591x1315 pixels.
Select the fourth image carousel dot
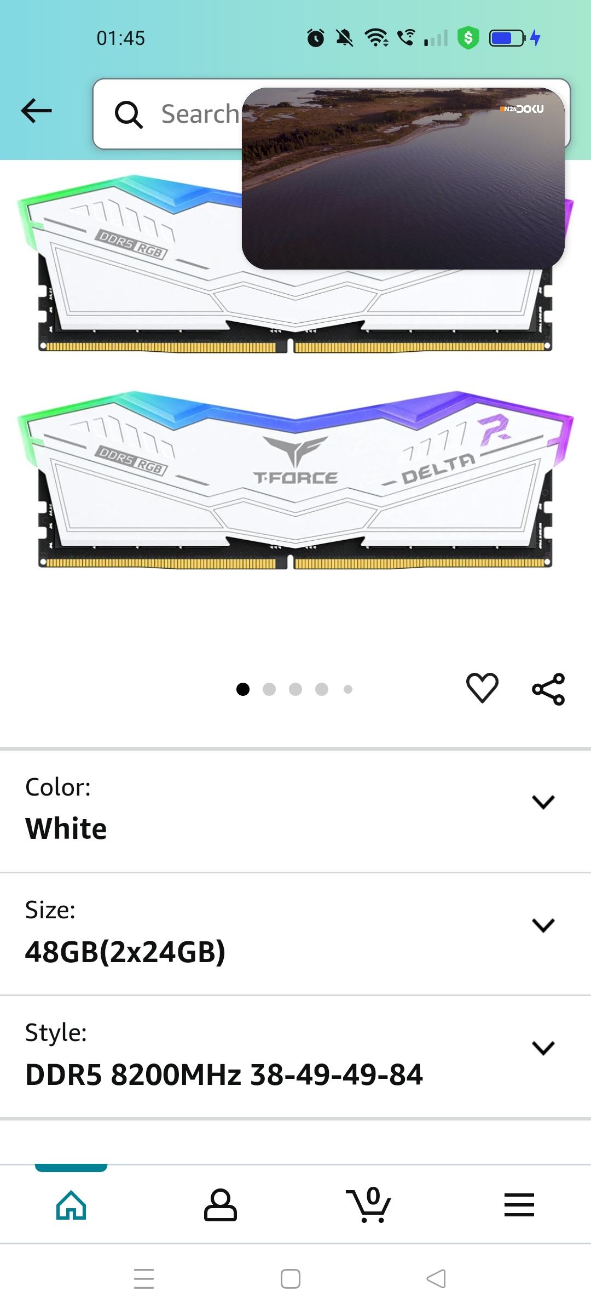pos(322,689)
